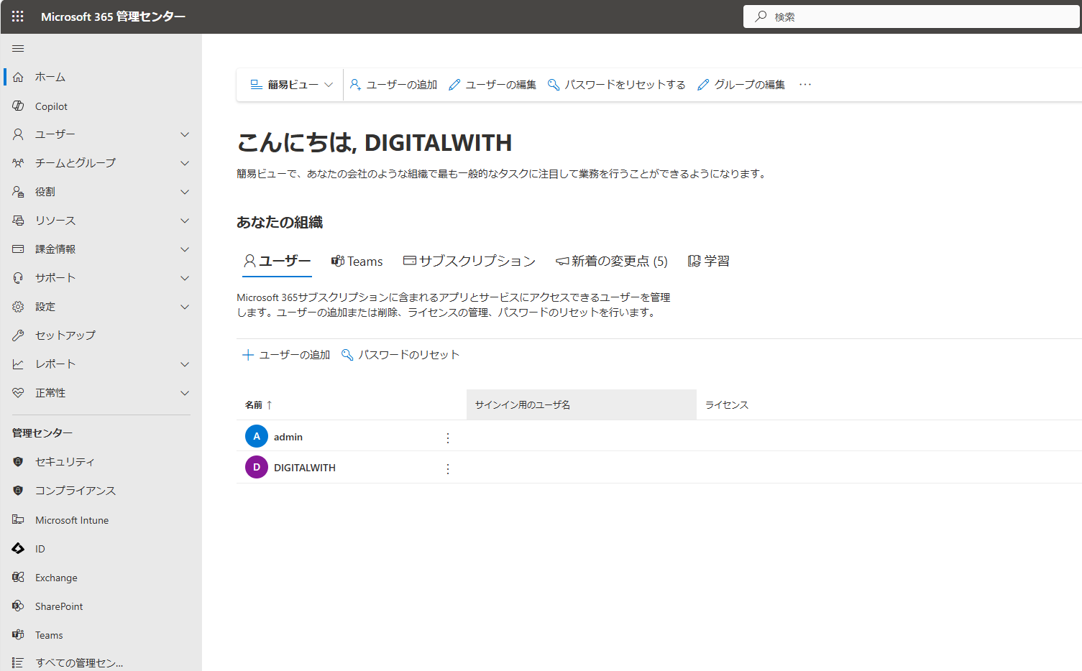Click the すべての管理センター list icon
Viewport: 1082px width, 671px height.
[x=18, y=662]
